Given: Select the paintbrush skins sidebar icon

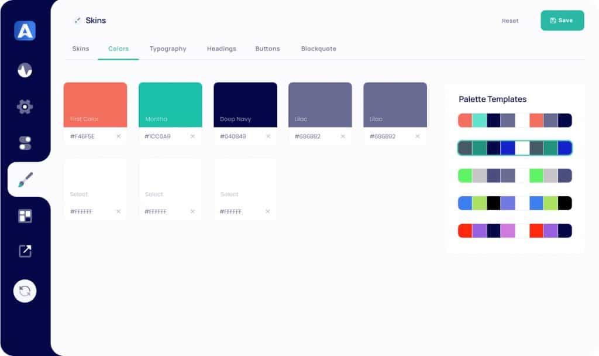Looking at the screenshot, I should [x=25, y=180].
